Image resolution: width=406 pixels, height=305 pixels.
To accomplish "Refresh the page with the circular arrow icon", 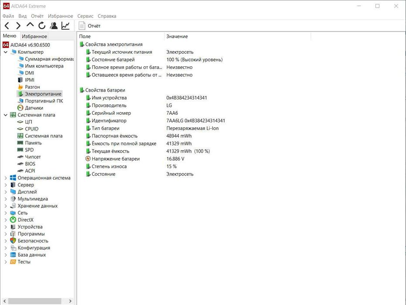I will pos(42,26).
